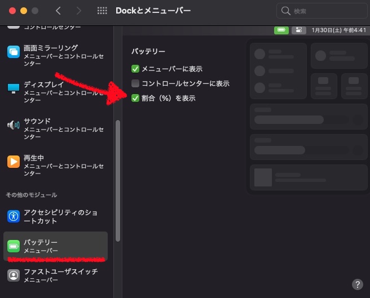
Task: Toggle 割合（%）を表示 percentage checkbox
Action: (x=135, y=98)
